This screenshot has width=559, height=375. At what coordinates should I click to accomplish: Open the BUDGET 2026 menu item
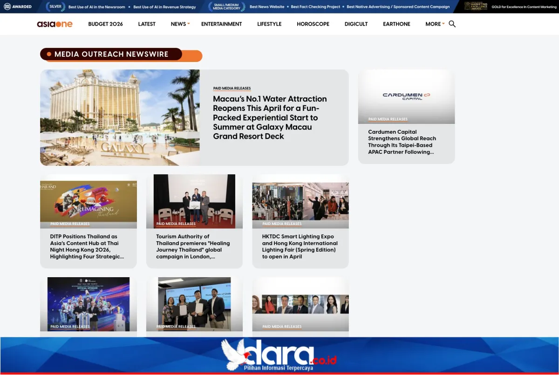click(106, 24)
